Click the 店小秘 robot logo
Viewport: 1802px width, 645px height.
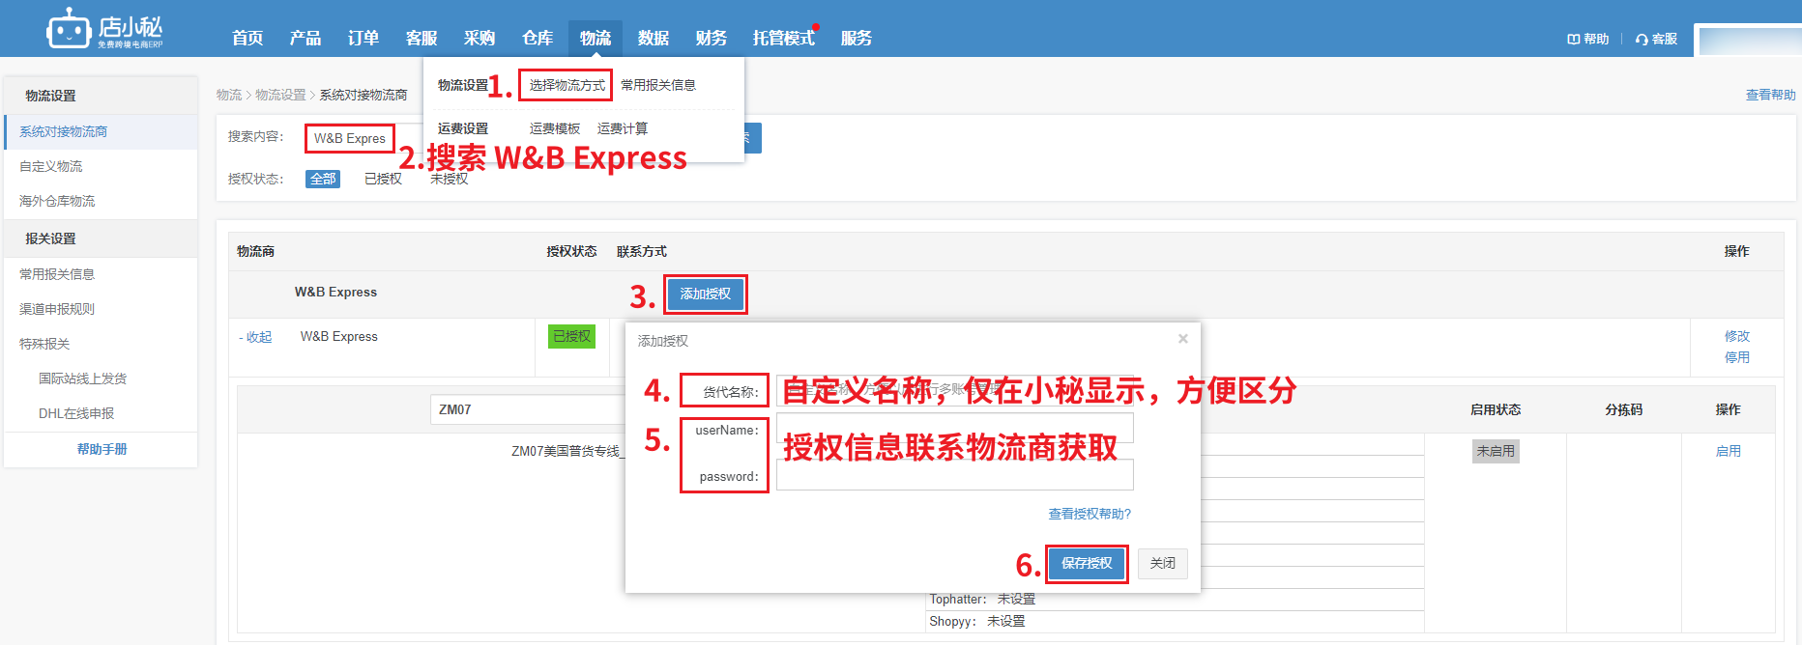coord(104,28)
